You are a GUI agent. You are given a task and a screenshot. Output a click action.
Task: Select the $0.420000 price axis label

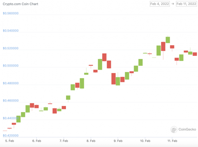11,135
